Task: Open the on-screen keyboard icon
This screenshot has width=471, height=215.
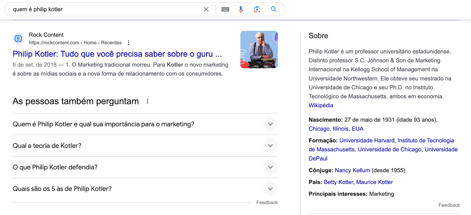Action: click(225, 9)
